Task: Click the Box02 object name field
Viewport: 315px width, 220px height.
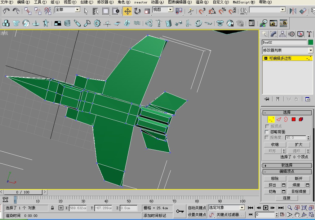Action: pyautogui.click(x=284, y=42)
